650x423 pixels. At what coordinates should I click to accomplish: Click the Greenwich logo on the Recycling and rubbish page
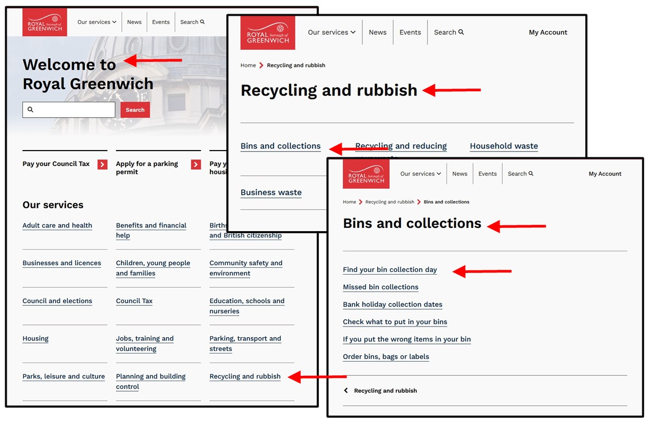pyautogui.click(x=268, y=33)
